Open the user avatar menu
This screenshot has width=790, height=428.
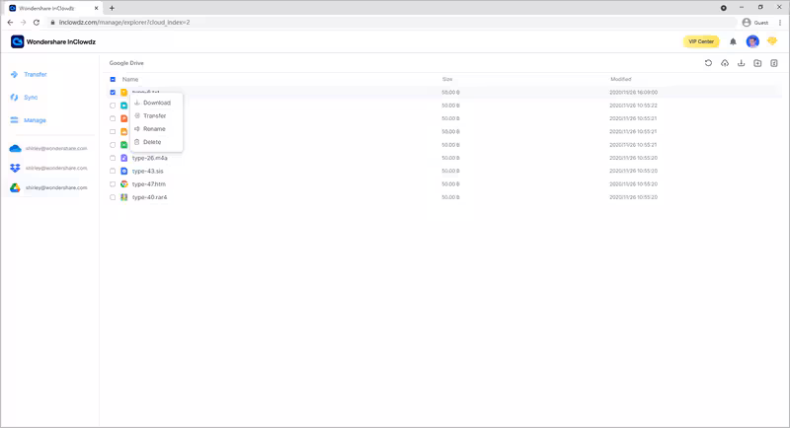752,41
